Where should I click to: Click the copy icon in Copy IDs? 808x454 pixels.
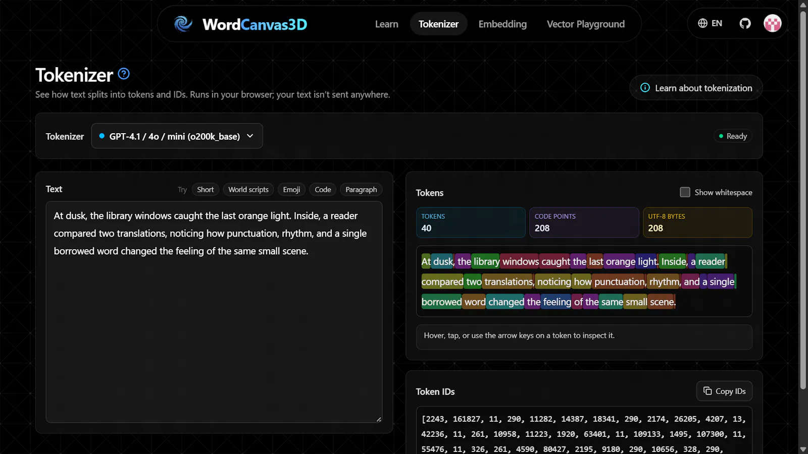click(708, 391)
